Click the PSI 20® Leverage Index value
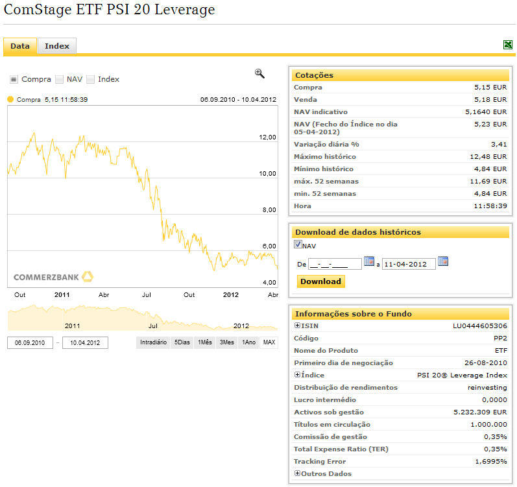This screenshot has width=517, height=487. (x=462, y=375)
